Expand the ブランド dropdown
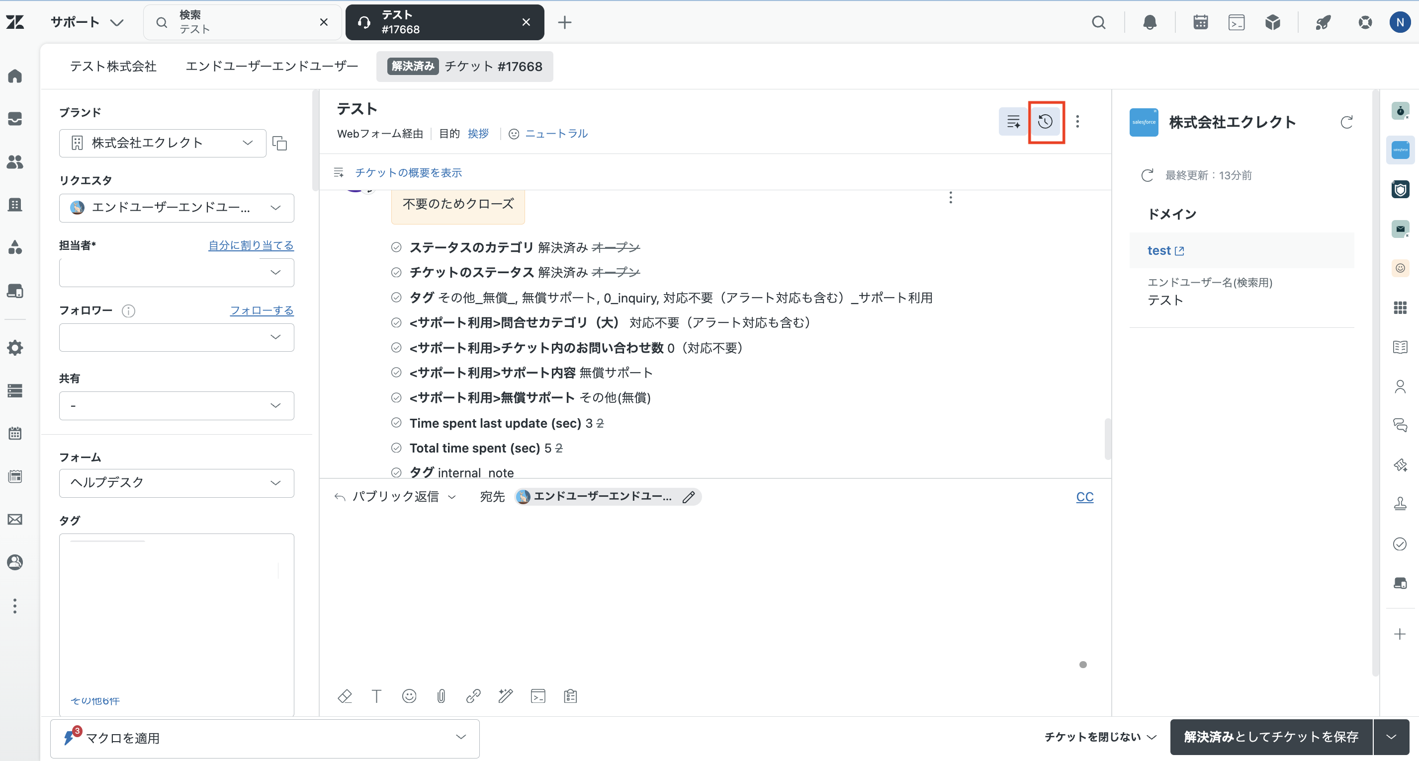This screenshot has height=761, width=1419. click(x=163, y=143)
